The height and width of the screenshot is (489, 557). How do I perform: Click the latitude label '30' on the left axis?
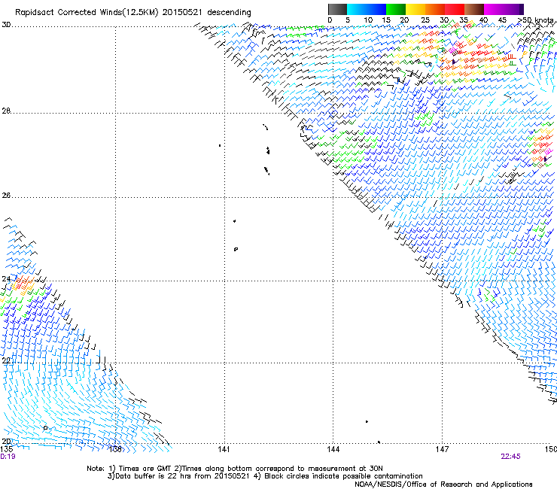point(6,25)
